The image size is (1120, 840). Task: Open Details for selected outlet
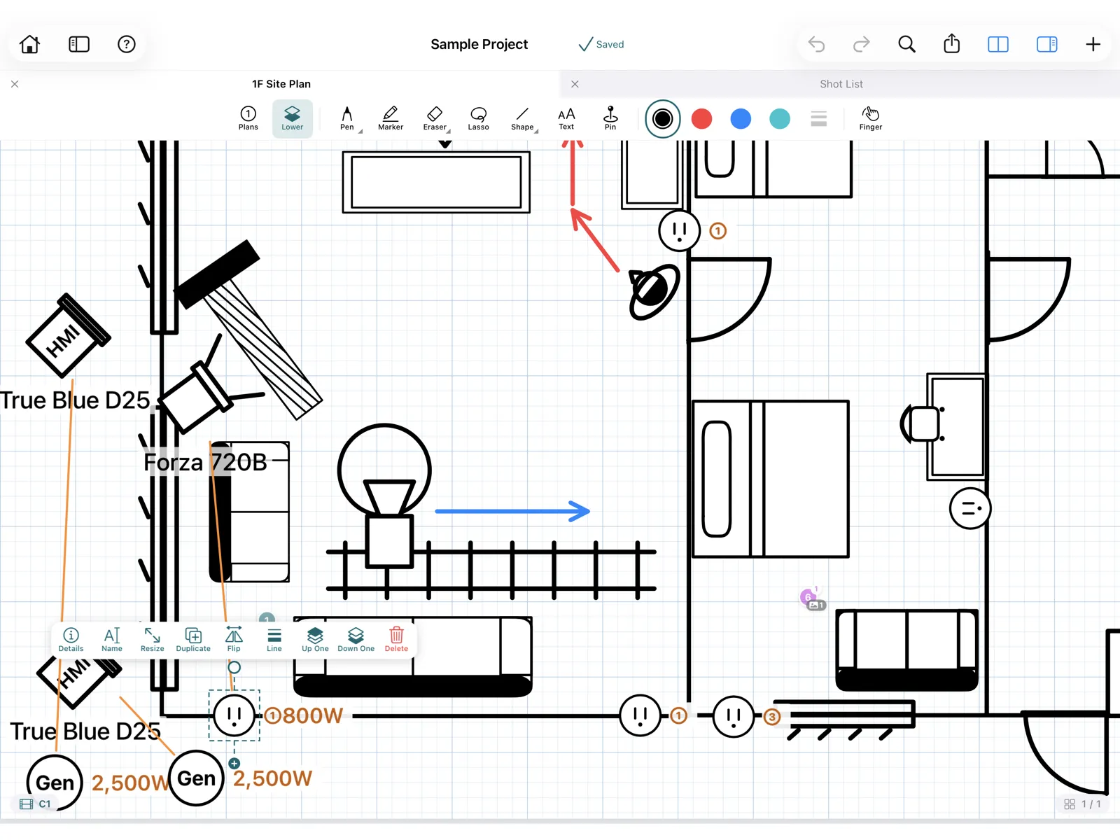pos(71,640)
